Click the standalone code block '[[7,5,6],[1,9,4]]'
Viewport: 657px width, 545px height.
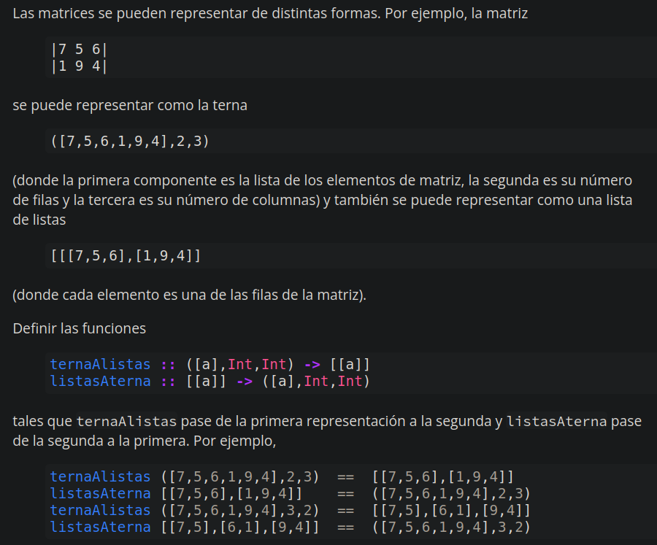click(x=126, y=256)
